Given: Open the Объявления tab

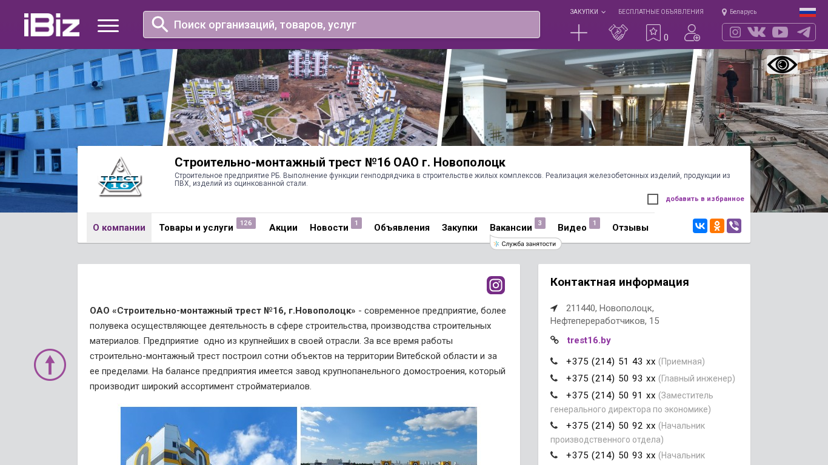Looking at the screenshot, I should (x=402, y=228).
